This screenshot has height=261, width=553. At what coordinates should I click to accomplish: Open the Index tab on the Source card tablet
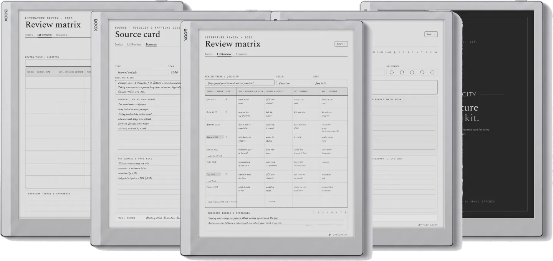coord(119,45)
